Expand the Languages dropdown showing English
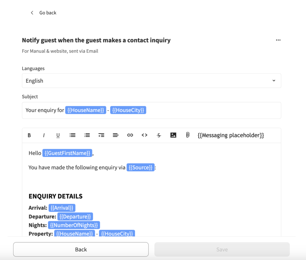This screenshot has height=260, width=306. point(152,81)
